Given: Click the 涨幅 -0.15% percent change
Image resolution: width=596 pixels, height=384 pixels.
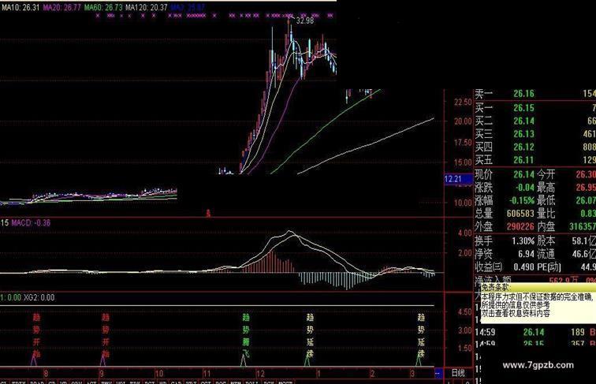Looking at the screenshot, I should pos(521,200).
